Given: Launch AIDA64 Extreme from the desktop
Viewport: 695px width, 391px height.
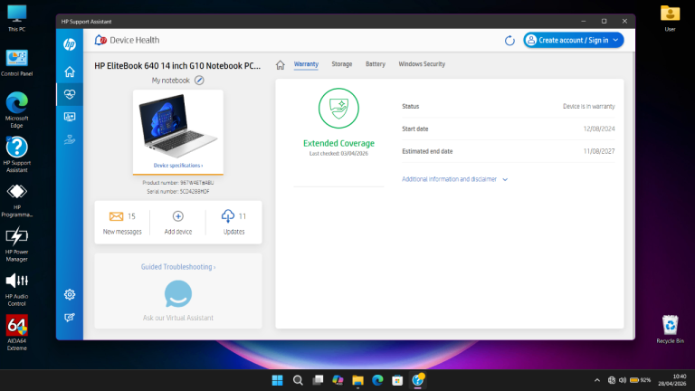Looking at the screenshot, I should pos(17,332).
